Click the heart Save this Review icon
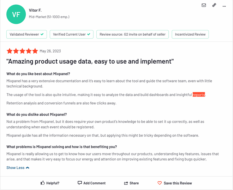233x190 pixels. point(160,183)
